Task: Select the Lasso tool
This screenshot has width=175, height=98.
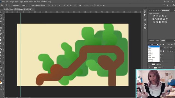Action: coord(1,19)
